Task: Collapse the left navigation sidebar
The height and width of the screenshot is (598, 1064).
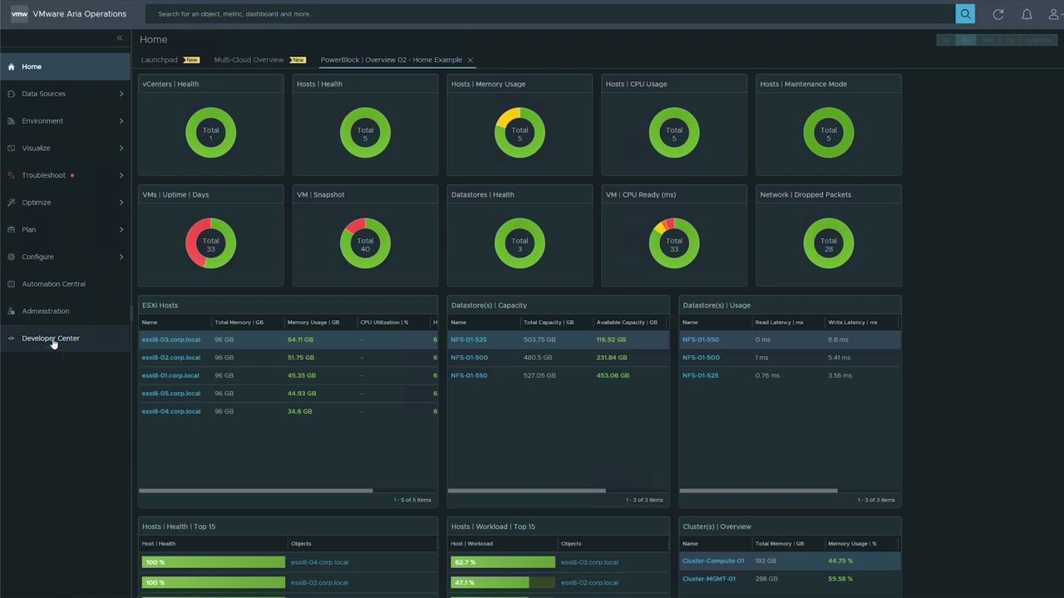Action: 120,38
